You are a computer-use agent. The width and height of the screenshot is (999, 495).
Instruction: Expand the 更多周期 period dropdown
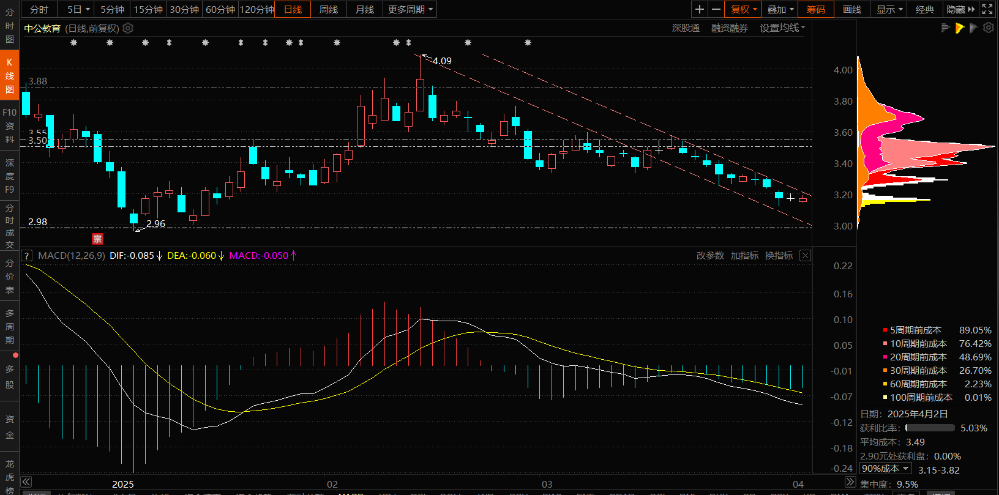click(x=410, y=9)
